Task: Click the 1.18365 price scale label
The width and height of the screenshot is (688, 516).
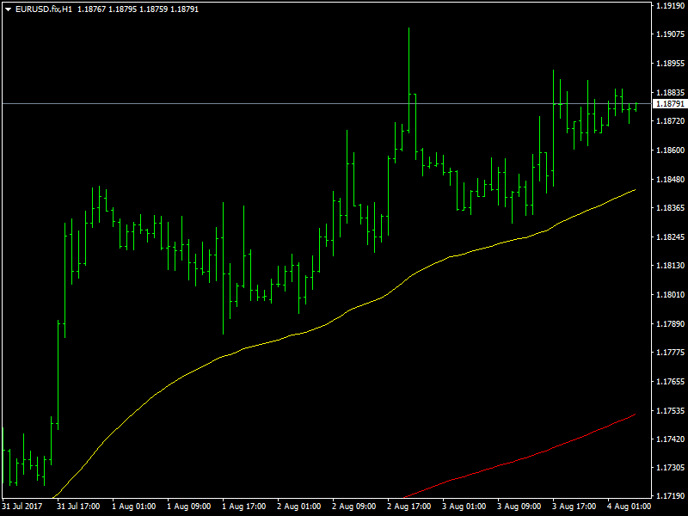Action: point(670,208)
